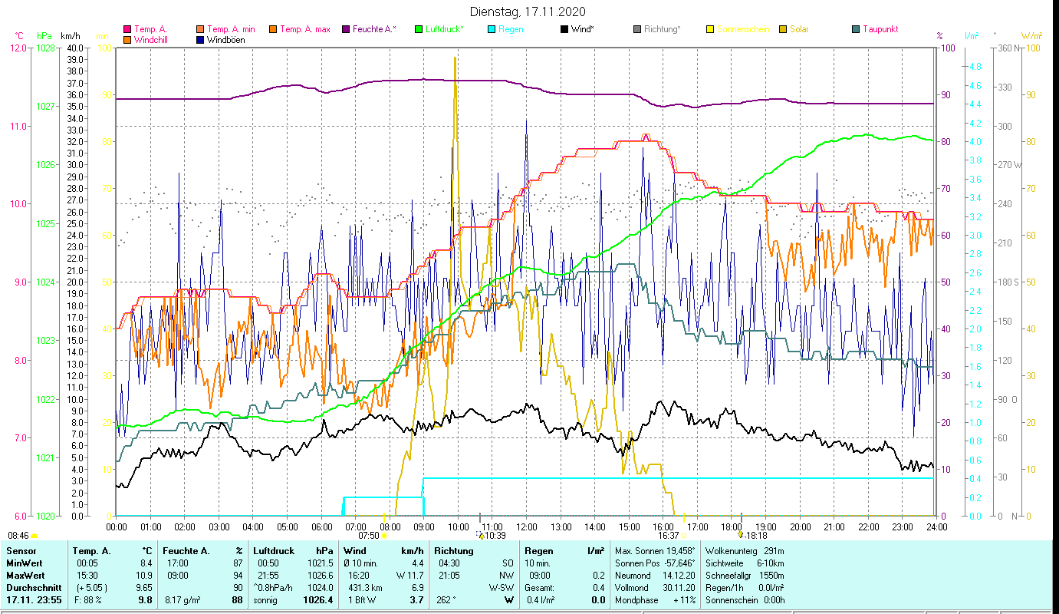Image resolution: width=1059 pixels, height=614 pixels.
Task: Click the 'MaxWert' row label
Action: [x=25, y=575]
